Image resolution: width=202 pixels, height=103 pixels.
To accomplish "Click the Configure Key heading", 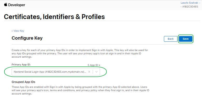I will 27,38.
